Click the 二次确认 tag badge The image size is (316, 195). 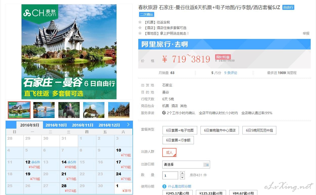pyautogui.click(x=146, y=14)
